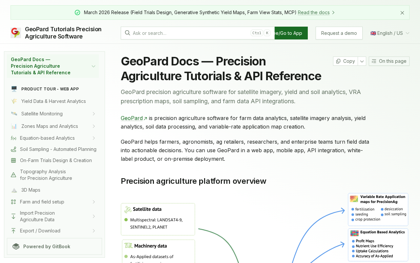Expand the Farm and field setup section
The width and height of the screenshot is (420, 263).
coord(94,202)
